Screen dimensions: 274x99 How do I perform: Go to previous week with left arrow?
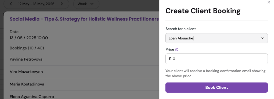(11, 4)
